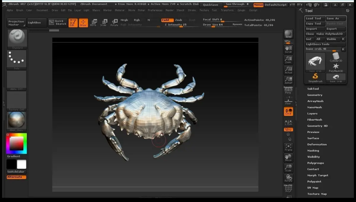Select the Move tool icon in top shelf

[93, 23]
